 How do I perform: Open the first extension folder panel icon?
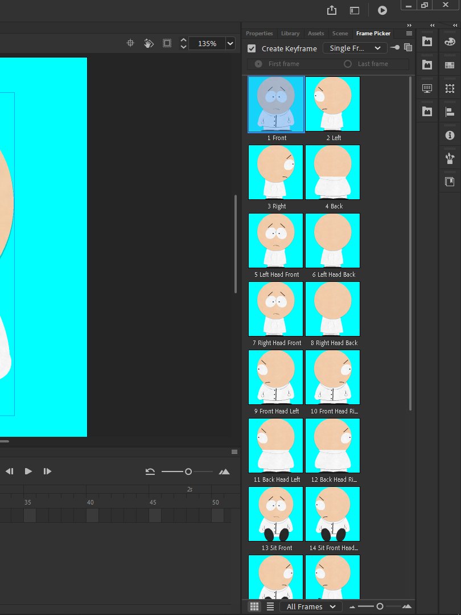(x=427, y=41)
